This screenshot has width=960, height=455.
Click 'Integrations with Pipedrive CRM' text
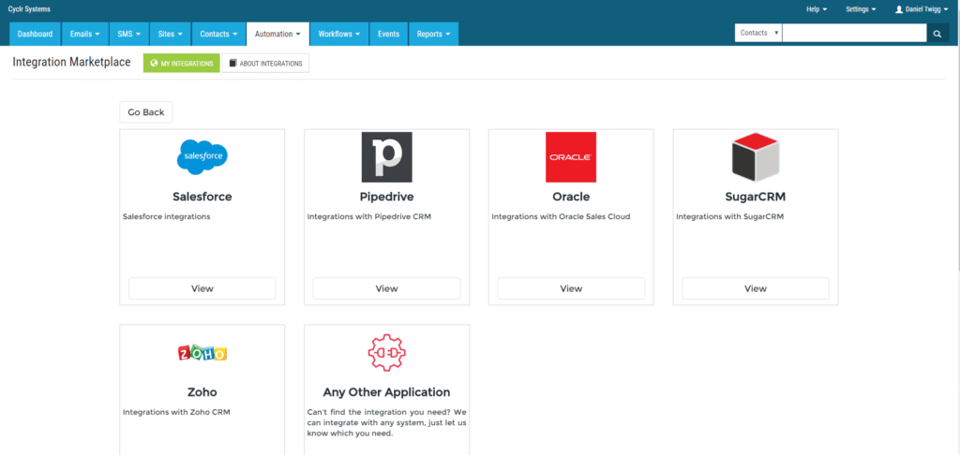(x=369, y=216)
